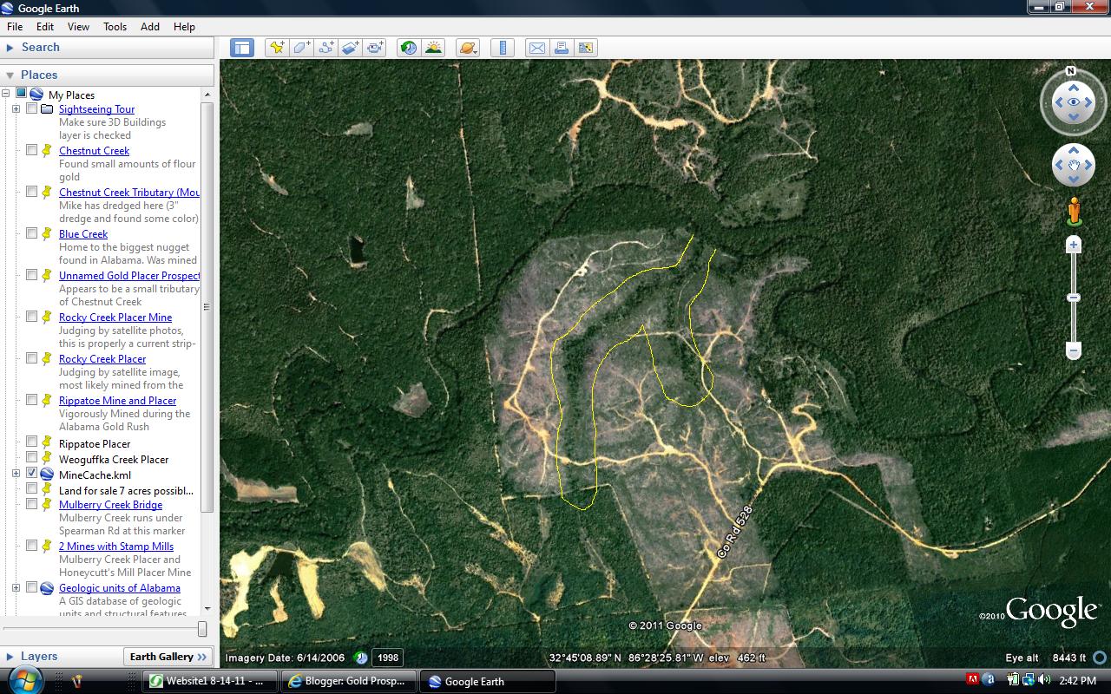The height and width of the screenshot is (694, 1111).
Task: Email the current view
Action: 537,48
